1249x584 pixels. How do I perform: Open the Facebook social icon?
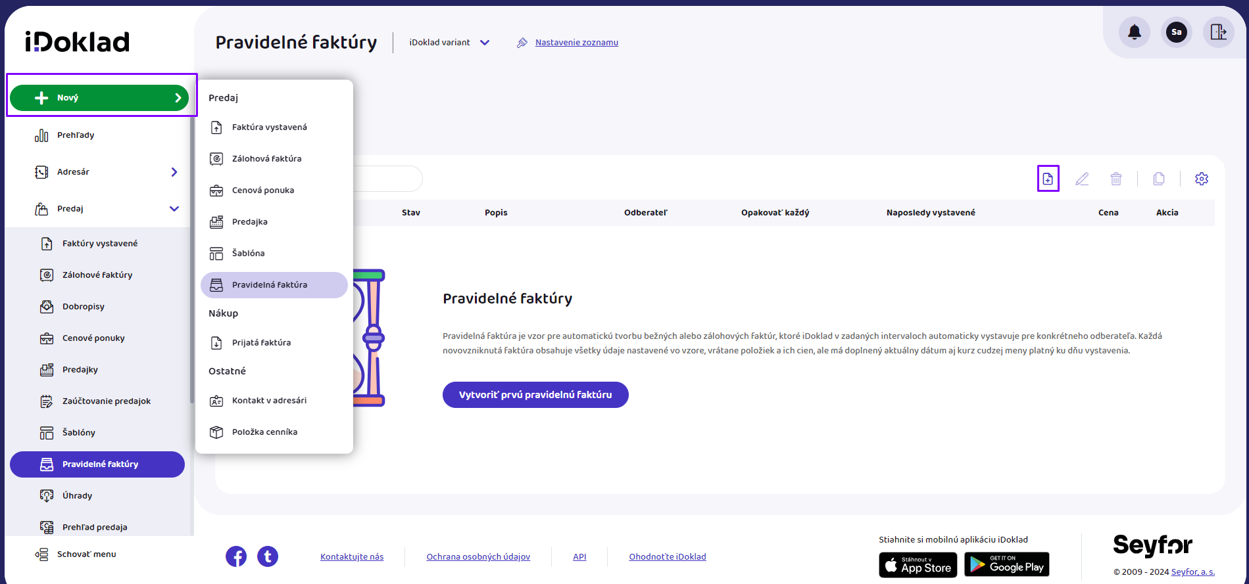[x=236, y=556]
